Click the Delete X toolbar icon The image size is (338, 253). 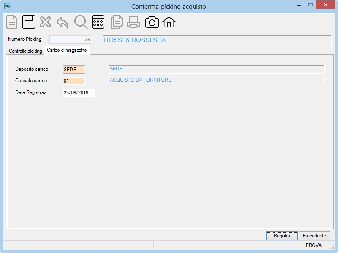pos(45,22)
